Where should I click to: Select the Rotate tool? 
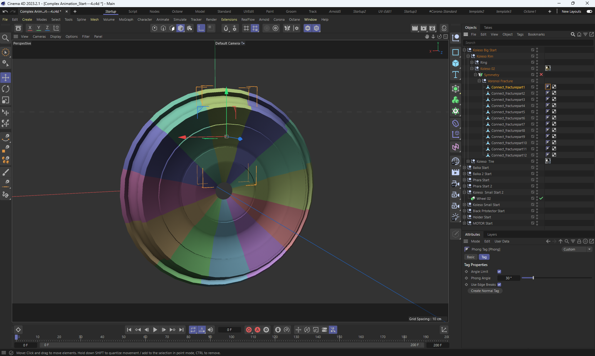click(6, 89)
